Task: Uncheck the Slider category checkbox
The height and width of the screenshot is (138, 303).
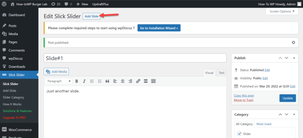Action: click(240, 133)
